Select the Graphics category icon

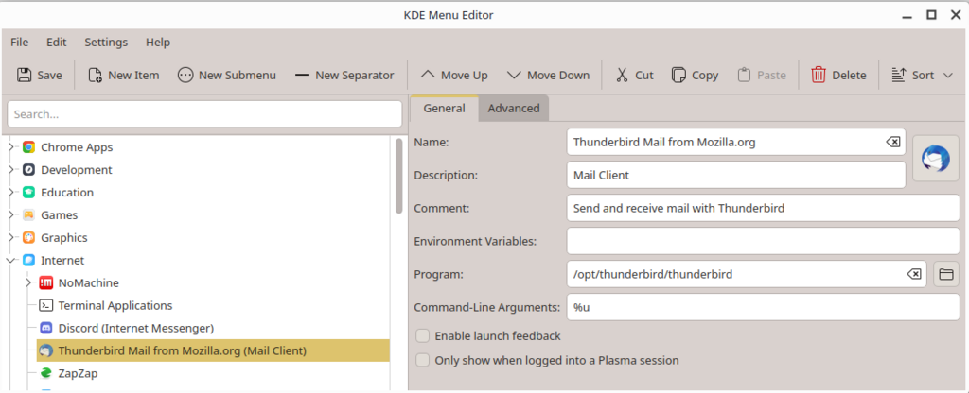pos(28,237)
